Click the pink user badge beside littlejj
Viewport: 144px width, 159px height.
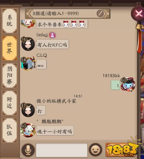53,35
